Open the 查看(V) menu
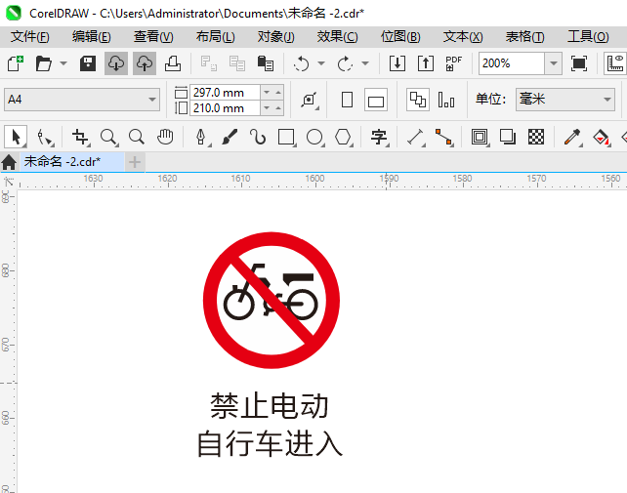627x493 pixels. (153, 37)
